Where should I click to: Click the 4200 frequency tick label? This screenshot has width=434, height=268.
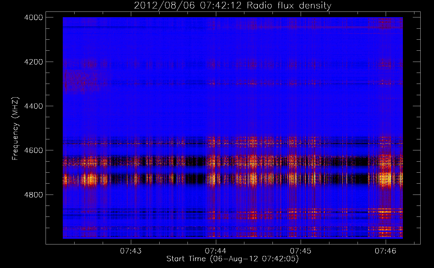34,62
